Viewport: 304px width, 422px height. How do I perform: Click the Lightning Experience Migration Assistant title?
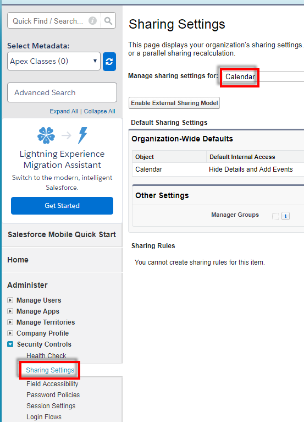coord(62,160)
